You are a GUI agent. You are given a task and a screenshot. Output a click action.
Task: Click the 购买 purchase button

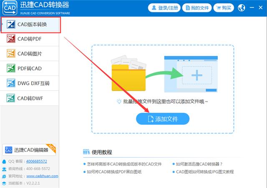[x=224, y=8]
